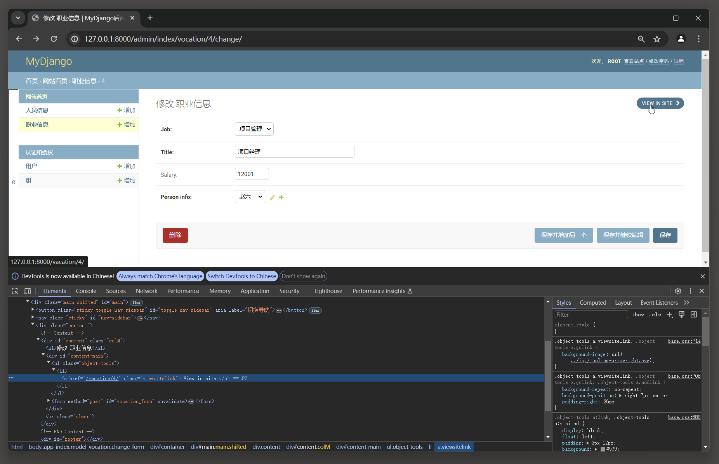Show more style tabs with chevrons
The image size is (719, 464).
coord(687,303)
